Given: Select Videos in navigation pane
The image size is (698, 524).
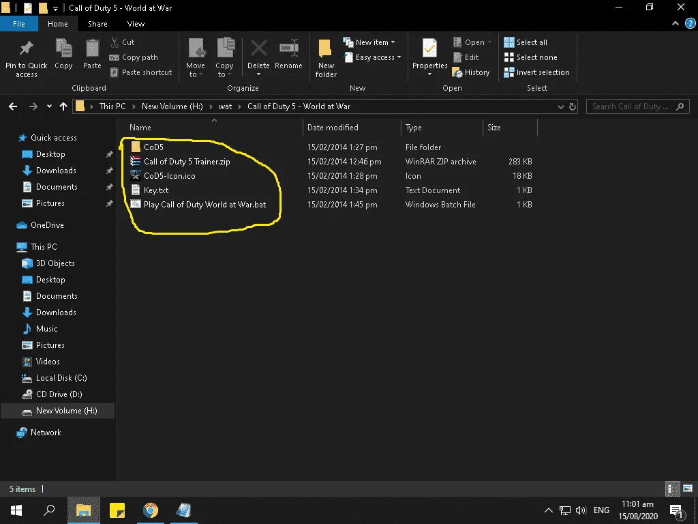Looking at the screenshot, I should coord(48,362).
